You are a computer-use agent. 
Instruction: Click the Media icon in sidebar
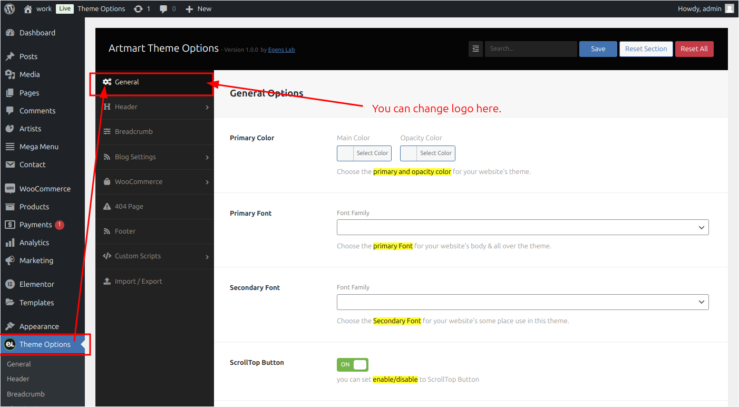click(9, 74)
